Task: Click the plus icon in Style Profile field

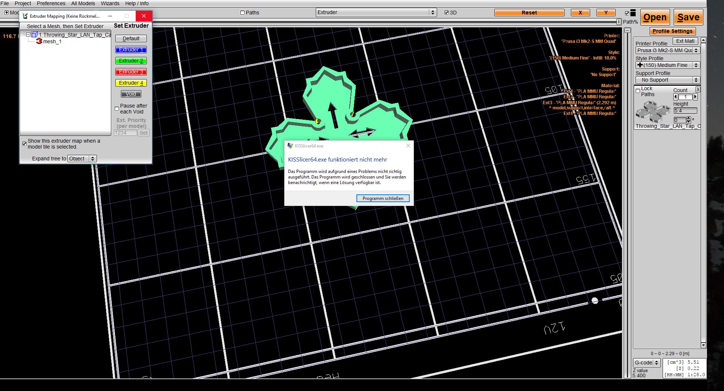Action: pyautogui.click(x=640, y=65)
